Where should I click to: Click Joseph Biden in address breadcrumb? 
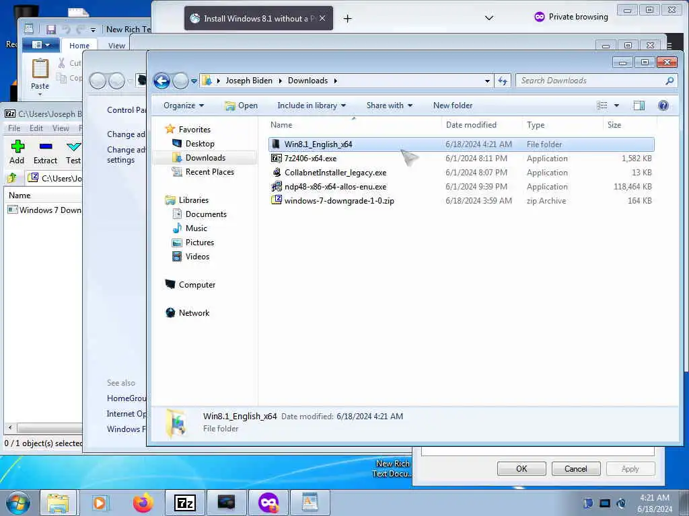point(249,81)
